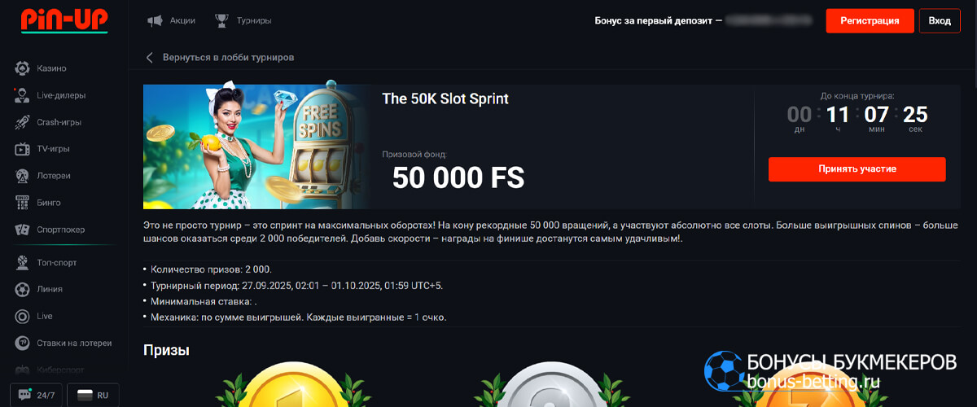
Task: Click the Pin-Up logo
Action: 64,20
